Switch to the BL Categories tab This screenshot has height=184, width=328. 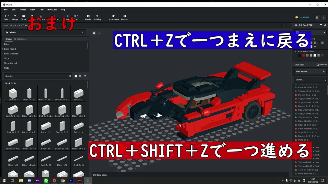tap(20, 39)
